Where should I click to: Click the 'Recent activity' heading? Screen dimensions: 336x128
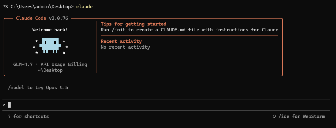coord(121,41)
